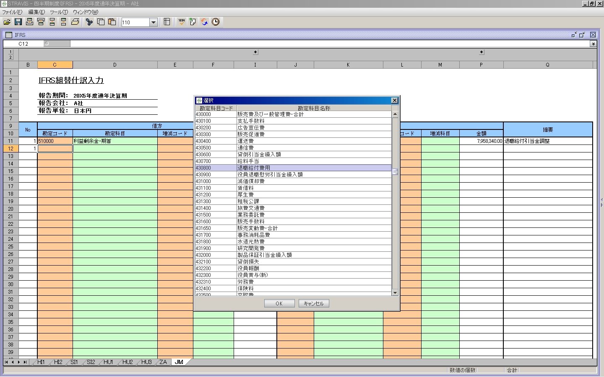Screen dimensions: 604x377
Task: Switch to the HI1 sheet tab
Action: [41, 362]
